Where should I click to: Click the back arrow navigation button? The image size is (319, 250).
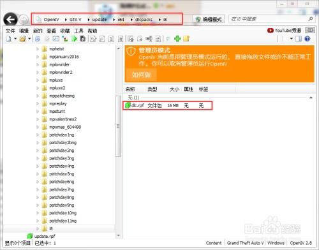(x=10, y=20)
